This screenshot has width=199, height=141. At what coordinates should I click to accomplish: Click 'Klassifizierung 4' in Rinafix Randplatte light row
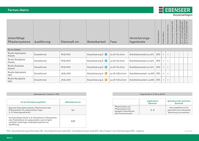point(95,80)
